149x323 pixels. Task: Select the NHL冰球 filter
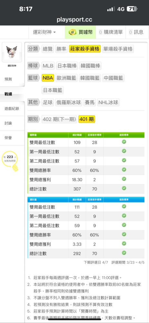pyautogui.click(x=108, y=102)
